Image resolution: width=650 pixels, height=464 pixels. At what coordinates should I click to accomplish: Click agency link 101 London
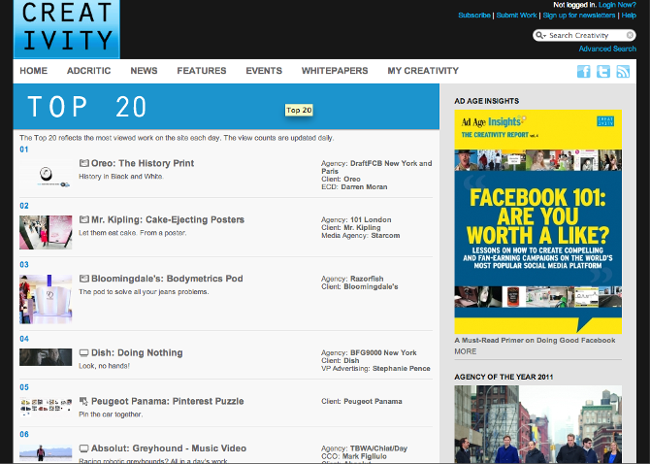(371, 219)
